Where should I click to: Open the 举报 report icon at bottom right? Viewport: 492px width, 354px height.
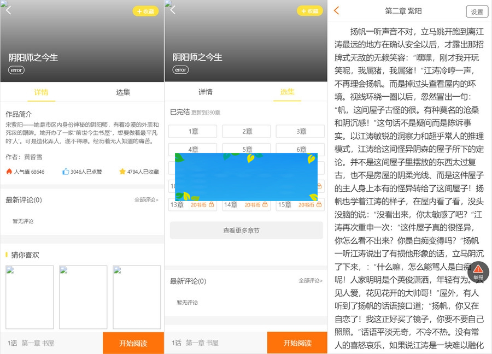[478, 270]
